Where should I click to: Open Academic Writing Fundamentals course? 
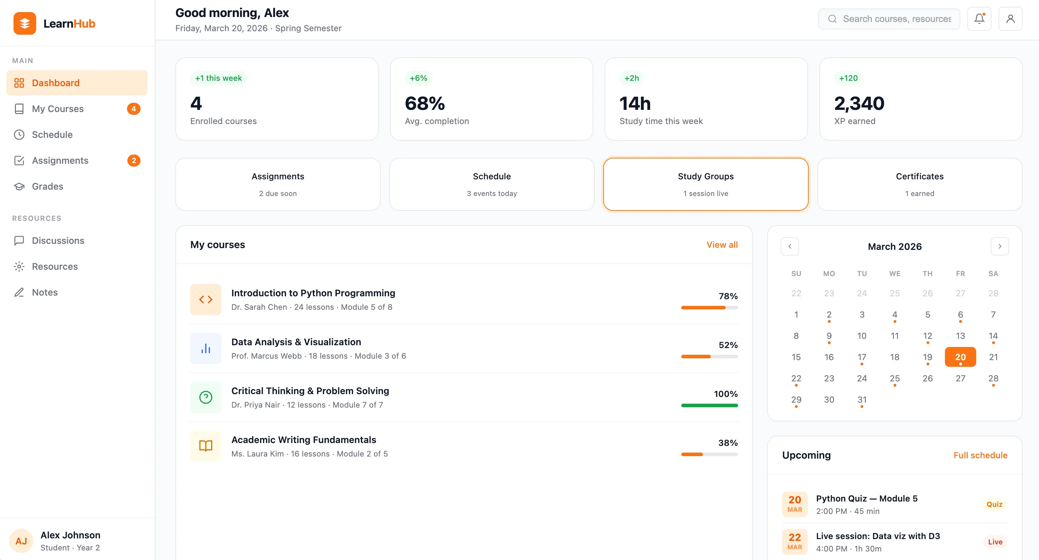[464, 446]
